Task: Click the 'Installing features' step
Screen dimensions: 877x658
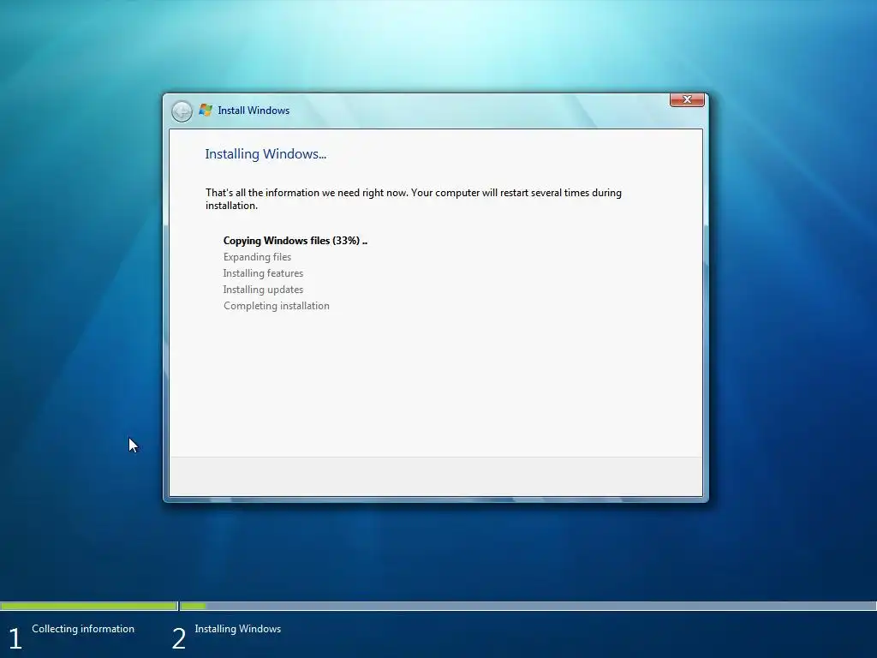Action: click(263, 273)
